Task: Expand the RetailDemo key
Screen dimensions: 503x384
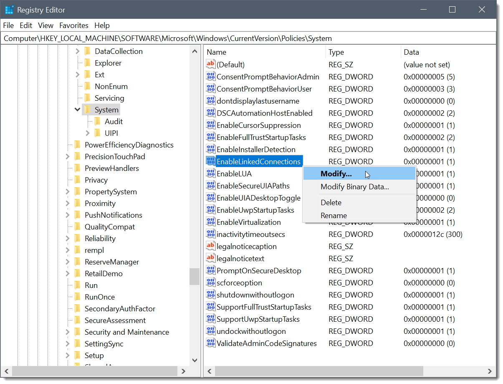Action: 67,273
